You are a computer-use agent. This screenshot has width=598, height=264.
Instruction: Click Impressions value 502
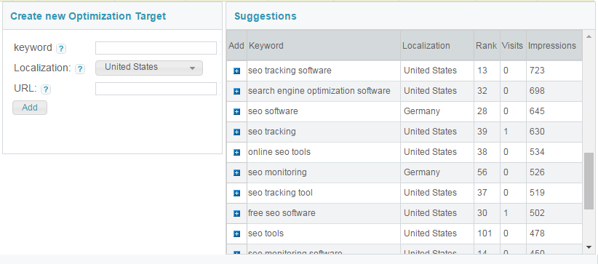tap(537, 213)
